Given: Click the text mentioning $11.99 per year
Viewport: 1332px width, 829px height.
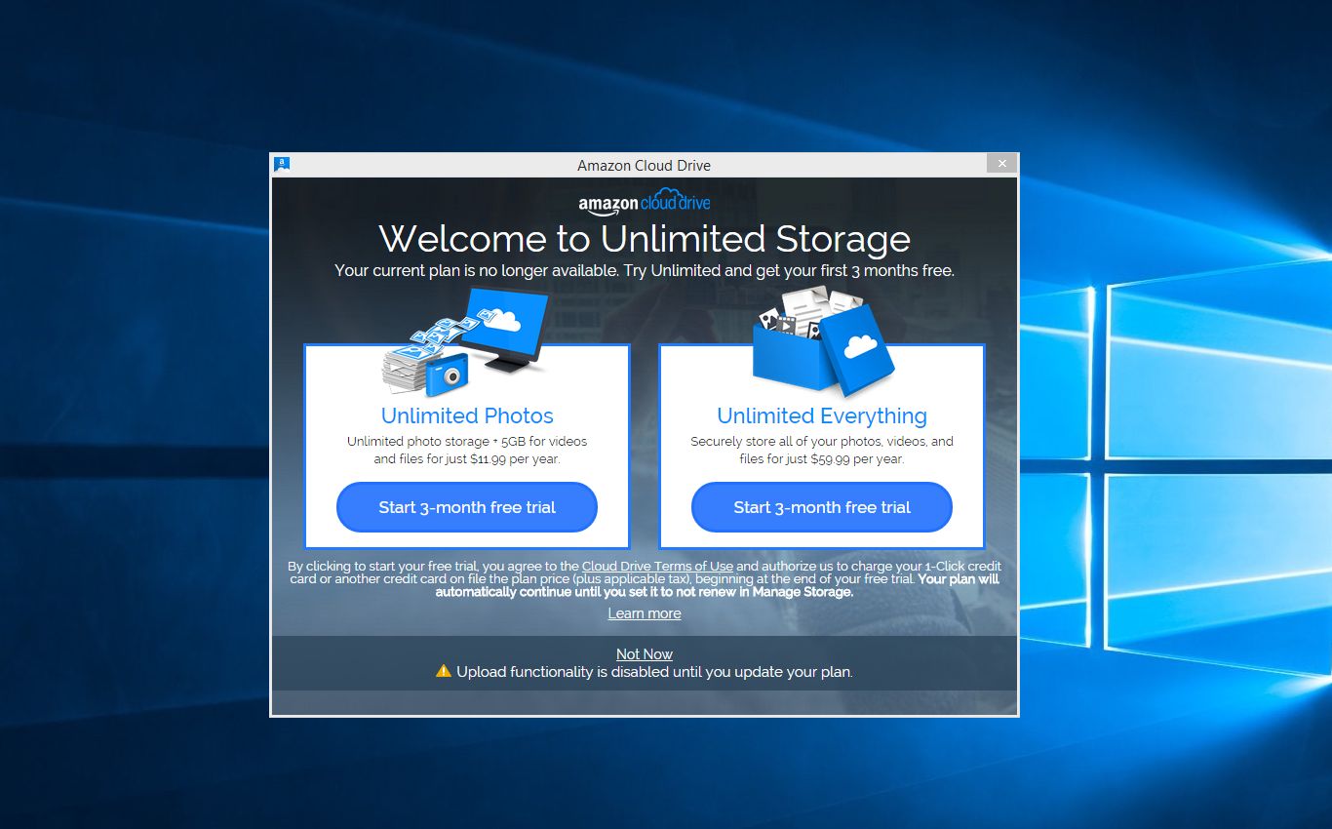Looking at the screenshot, I should click(467, 450).
